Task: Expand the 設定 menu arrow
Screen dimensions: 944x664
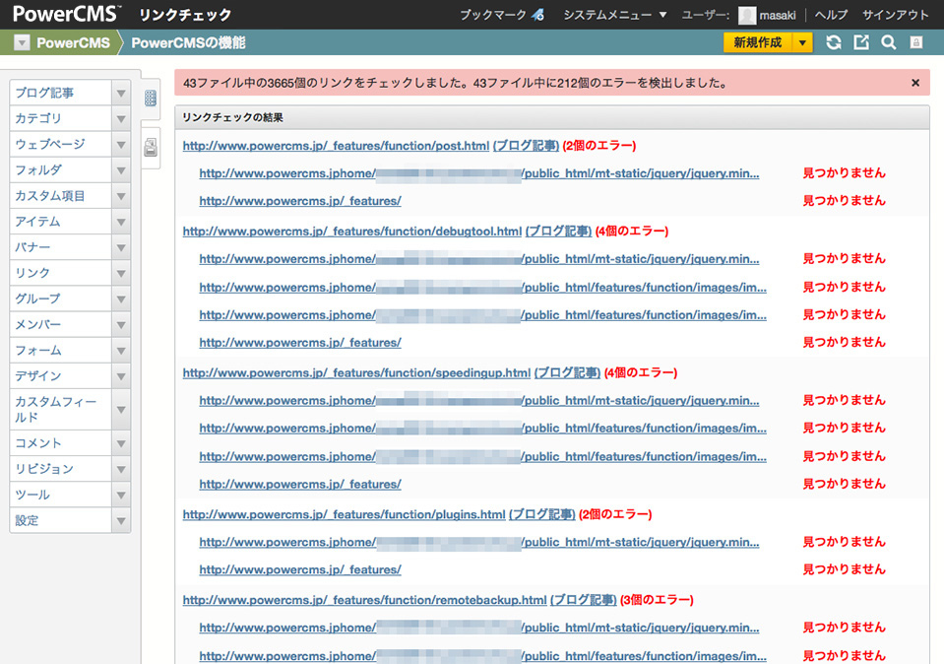Action: 121,520
